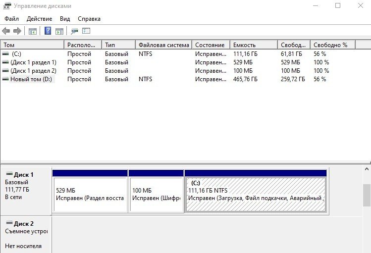Screen dimensions: 371x253
Task: Select the (C:) 111,16 ГБ NTFS partition block
Action: tap(256, 191)
